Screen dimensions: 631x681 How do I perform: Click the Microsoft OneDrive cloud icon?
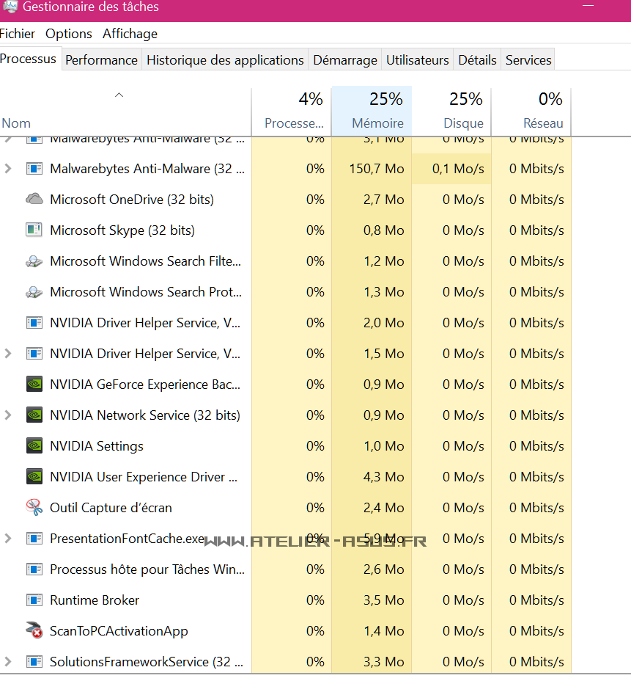(x=34, y=199)
